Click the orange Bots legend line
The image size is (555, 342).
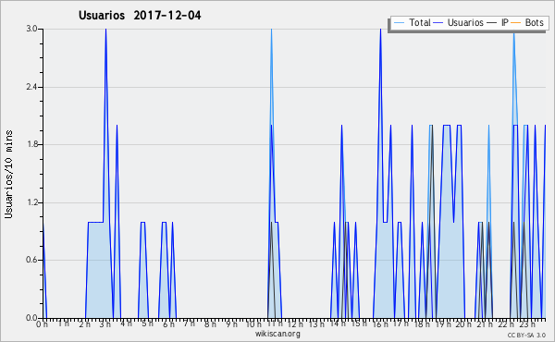point(516,23)
